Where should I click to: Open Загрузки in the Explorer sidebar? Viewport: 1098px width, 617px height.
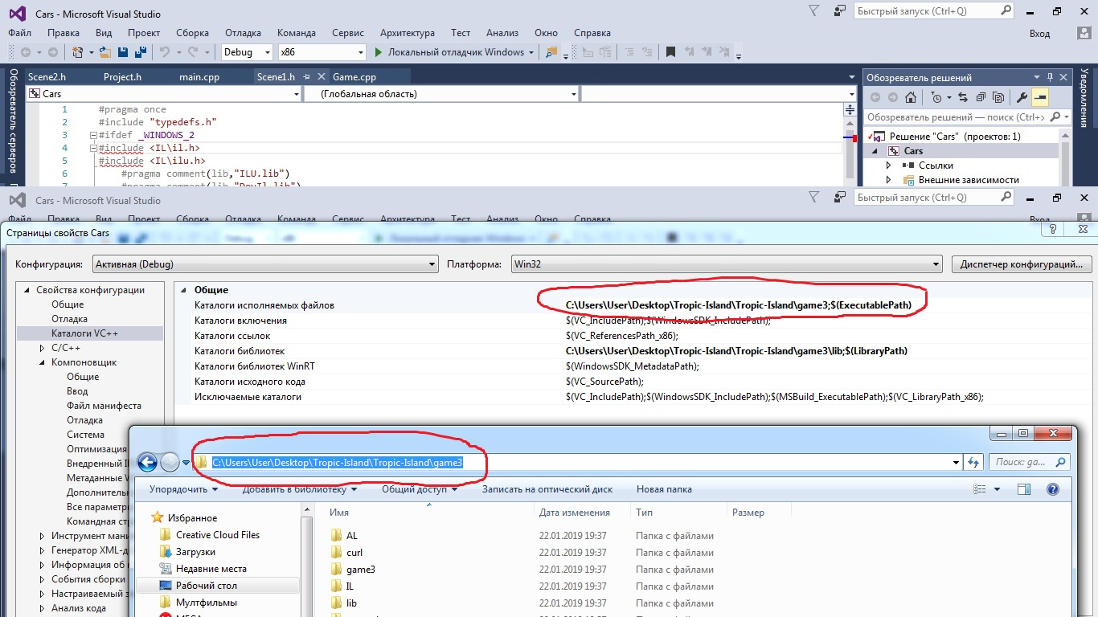(195, 552)
